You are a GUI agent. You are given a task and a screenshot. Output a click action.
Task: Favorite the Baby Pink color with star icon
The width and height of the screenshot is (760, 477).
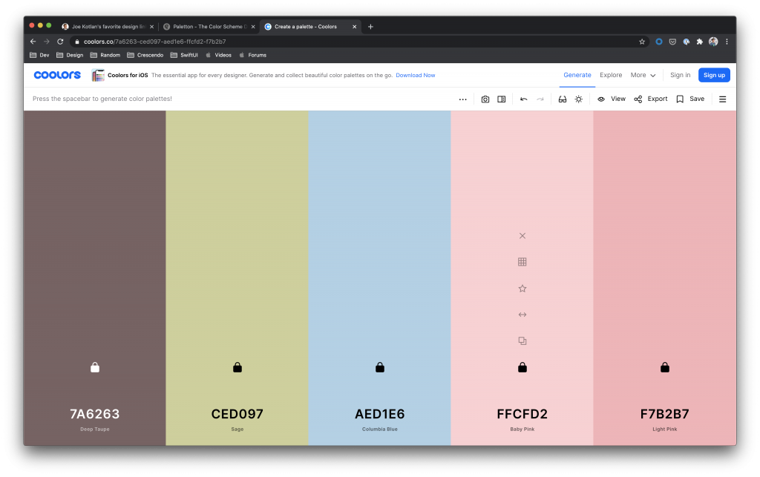coord(522,289)
